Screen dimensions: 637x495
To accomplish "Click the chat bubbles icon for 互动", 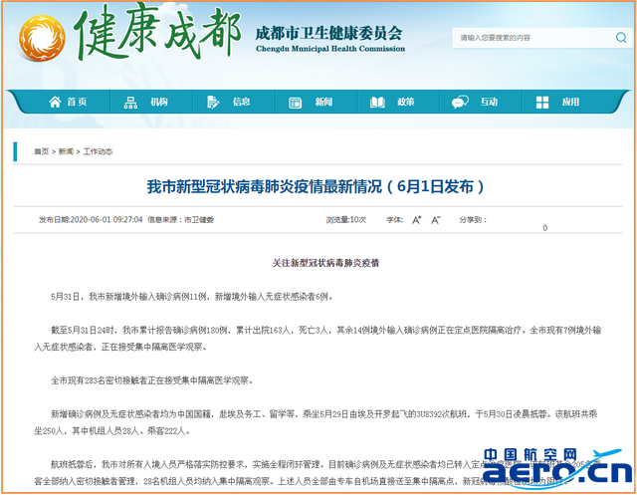I will pos(460,102).
